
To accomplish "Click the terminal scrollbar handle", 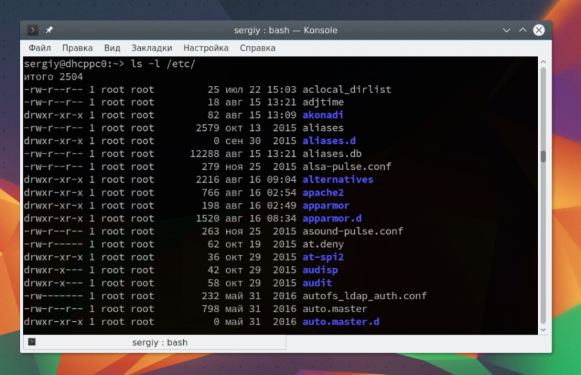I will (543, 156).
